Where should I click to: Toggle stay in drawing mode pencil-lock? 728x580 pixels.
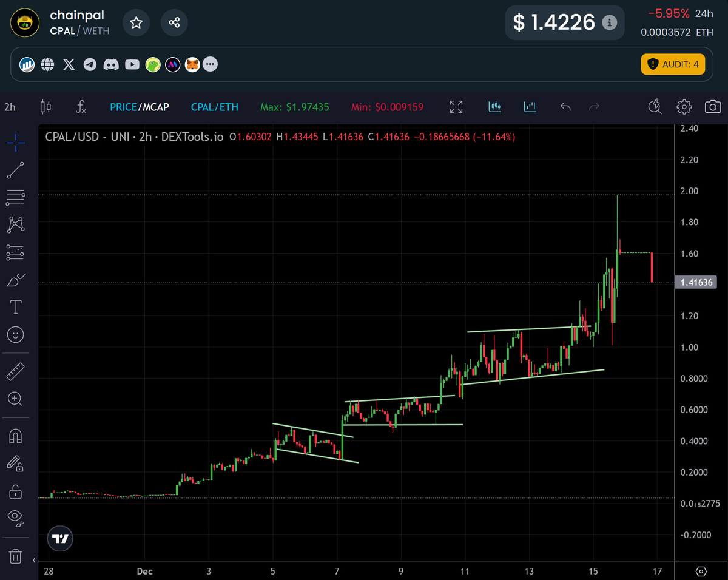pyautogui.click(x=16, y=464)
